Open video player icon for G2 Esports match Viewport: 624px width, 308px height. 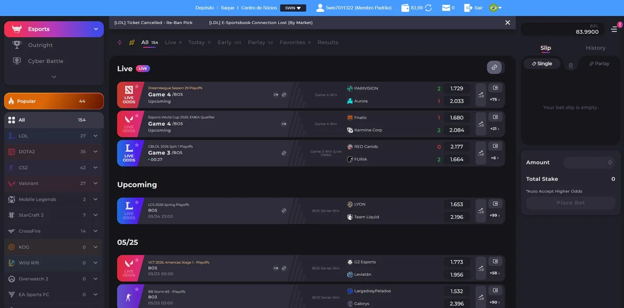(x=496, y=261)
